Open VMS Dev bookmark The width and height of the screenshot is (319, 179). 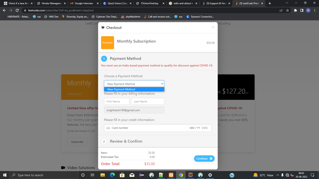(x=51, y=17)
